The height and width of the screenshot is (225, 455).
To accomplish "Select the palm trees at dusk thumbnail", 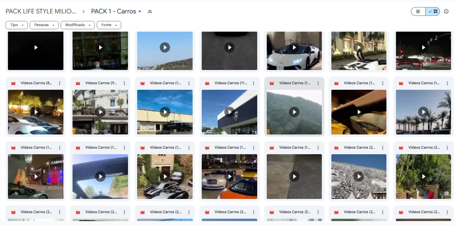I will [423, 112].
